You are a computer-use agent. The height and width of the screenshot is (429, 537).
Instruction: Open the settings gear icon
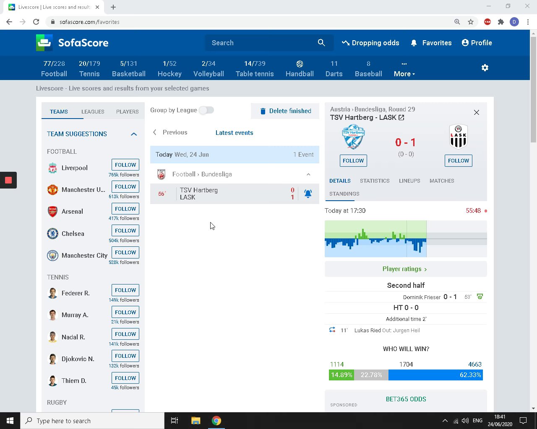pos(485,67)
